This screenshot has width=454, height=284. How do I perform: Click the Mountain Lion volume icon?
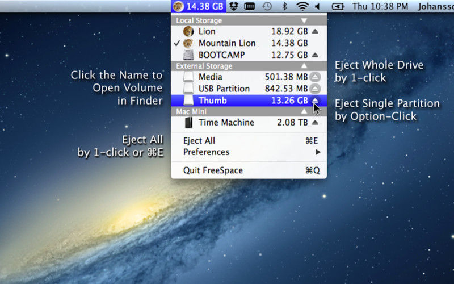[188, 43]
